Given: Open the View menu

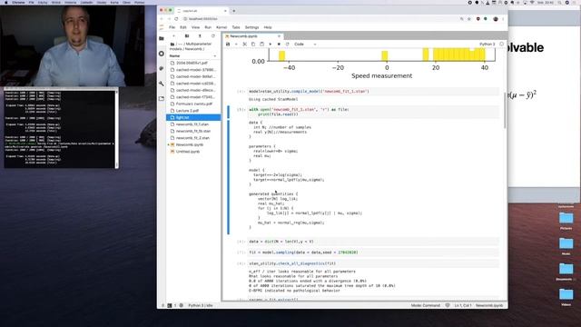Looking at the screenshot, I should (x=195, y=27).
